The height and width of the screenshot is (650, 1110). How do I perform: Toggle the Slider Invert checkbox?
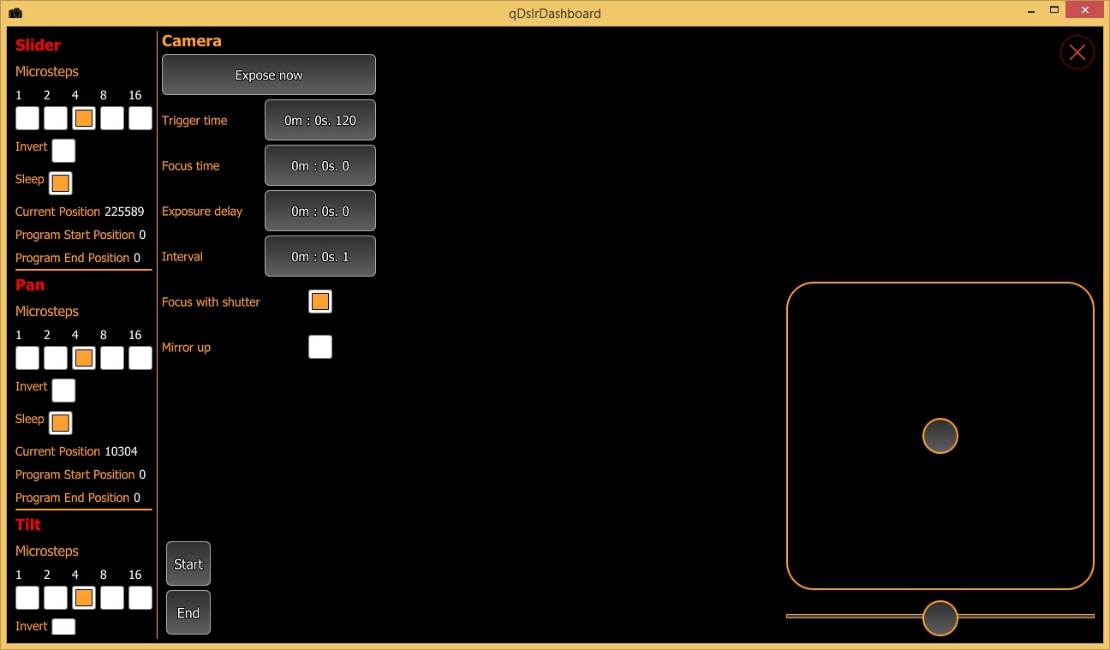tap(63, 151)
